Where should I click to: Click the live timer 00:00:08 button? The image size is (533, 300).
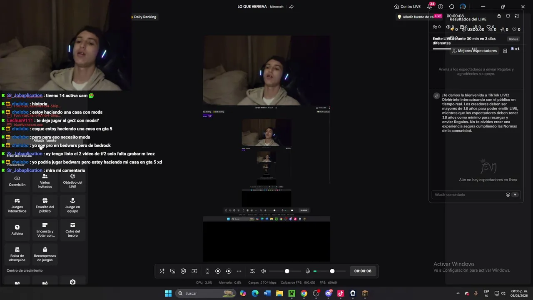pyautogui.click(x=363, y=271)
